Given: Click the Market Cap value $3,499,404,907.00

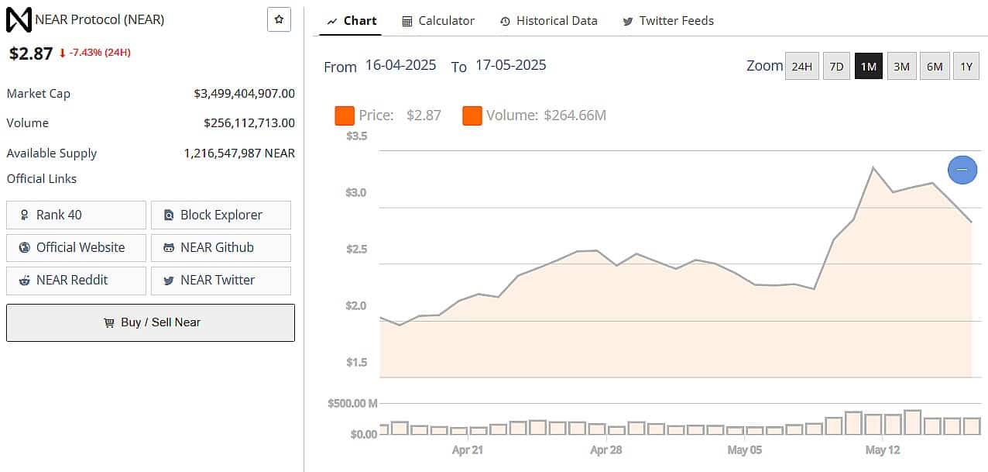Looking at the screenshot, I should (245, 94).
